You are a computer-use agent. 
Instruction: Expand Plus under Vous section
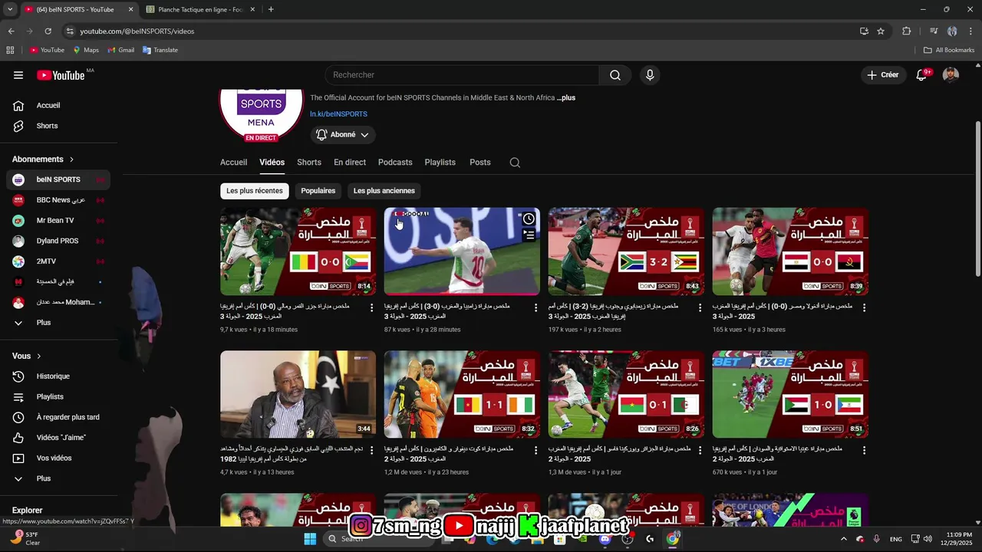click(x=58, y=478)
